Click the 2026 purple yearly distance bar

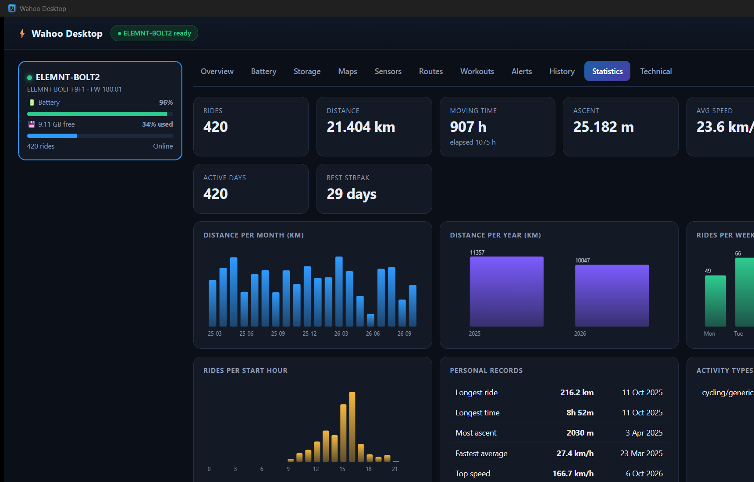click(x=612, y=295)
